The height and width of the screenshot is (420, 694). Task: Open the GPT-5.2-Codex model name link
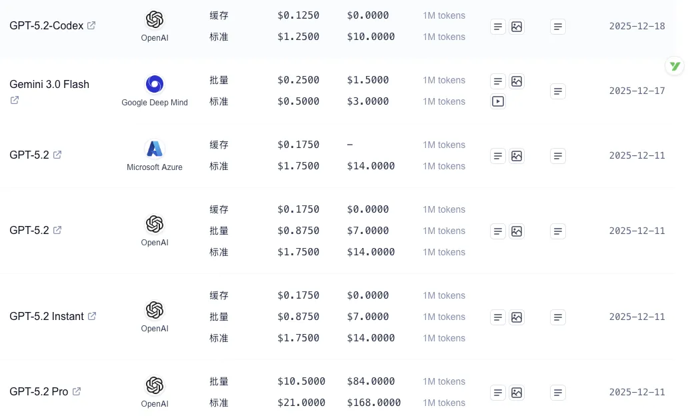[x=47, y=25]
